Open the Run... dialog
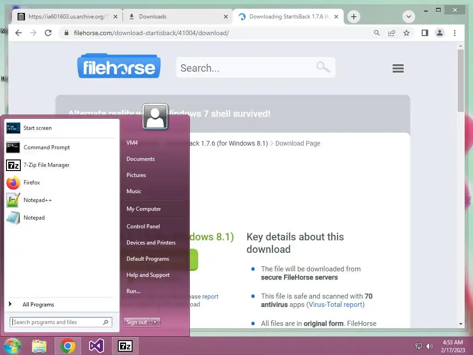 (x=133, y=291)
